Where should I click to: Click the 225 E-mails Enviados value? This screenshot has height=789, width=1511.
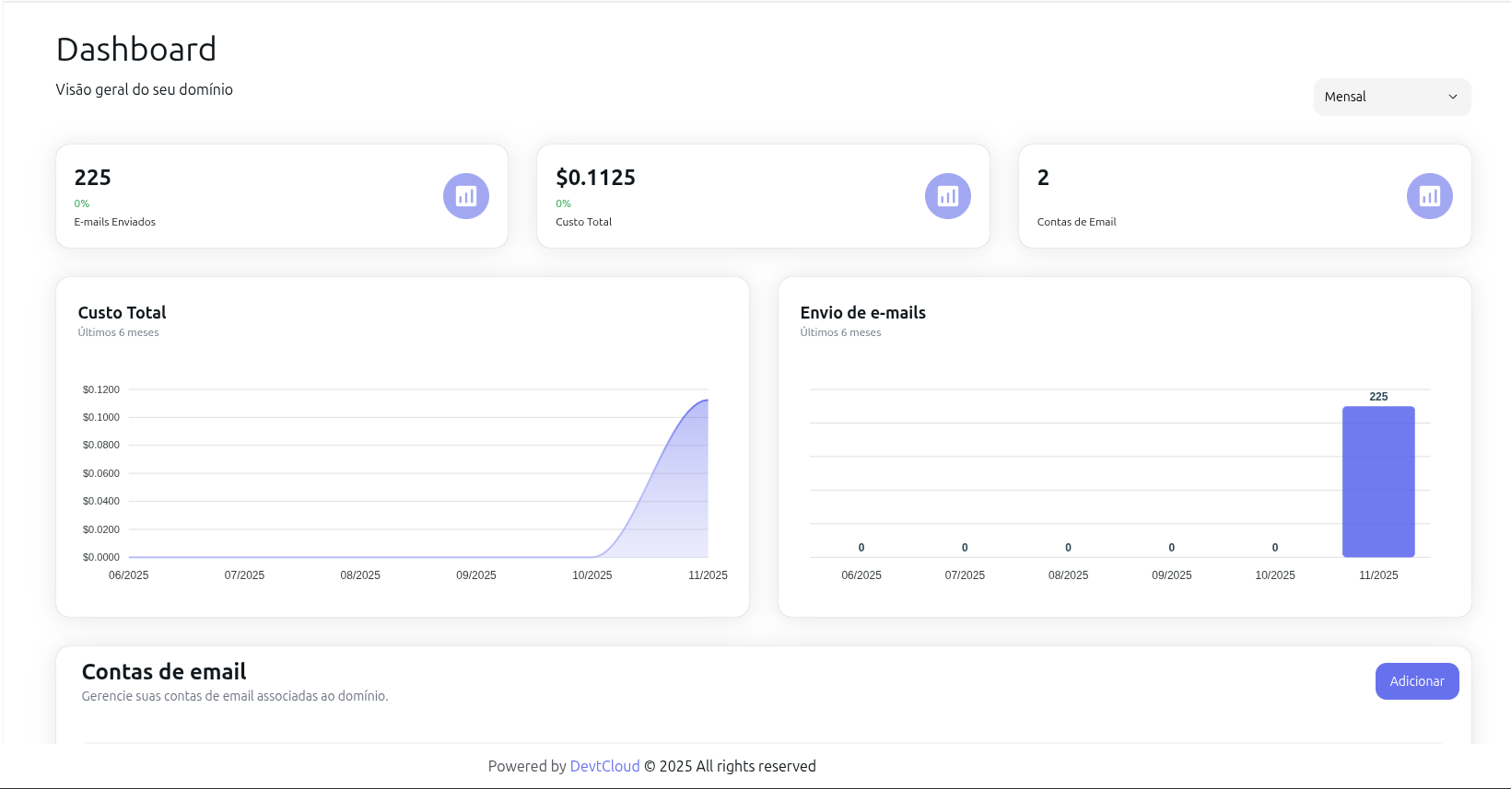pos(93,178)
